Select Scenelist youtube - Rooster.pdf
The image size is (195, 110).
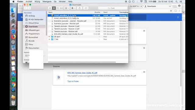[x=88, y=24]
